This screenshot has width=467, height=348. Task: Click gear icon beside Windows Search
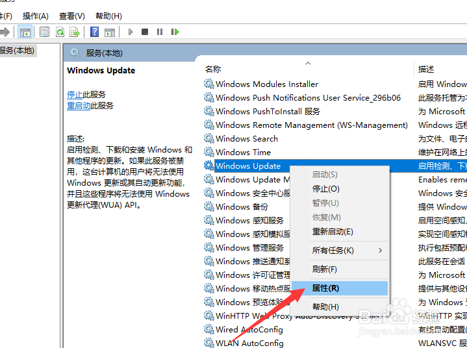[x=208, y=138]
